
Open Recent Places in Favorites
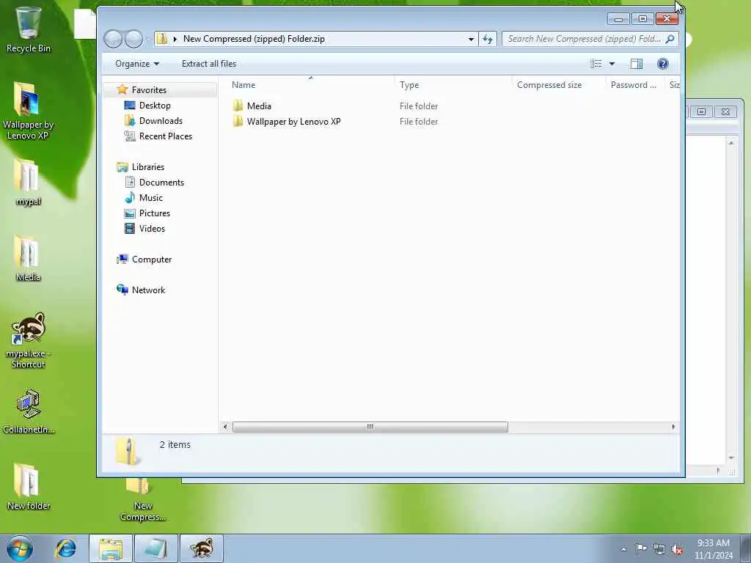click(165, 136)
